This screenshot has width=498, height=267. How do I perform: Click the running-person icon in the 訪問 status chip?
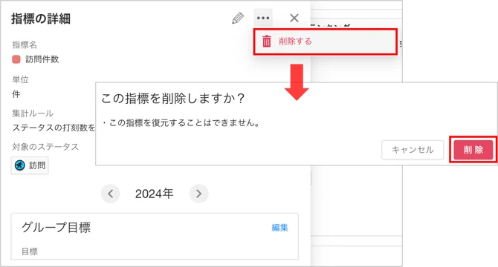click(x=19, y=165)
